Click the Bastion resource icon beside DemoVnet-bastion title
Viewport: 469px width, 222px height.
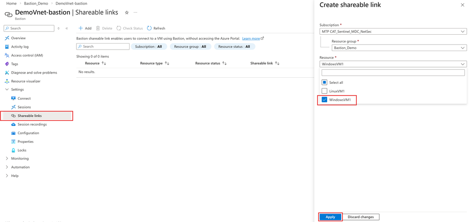tap(8, 14)
